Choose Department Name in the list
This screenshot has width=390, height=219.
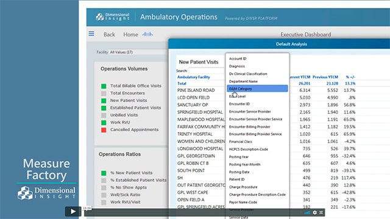[243, 81]
